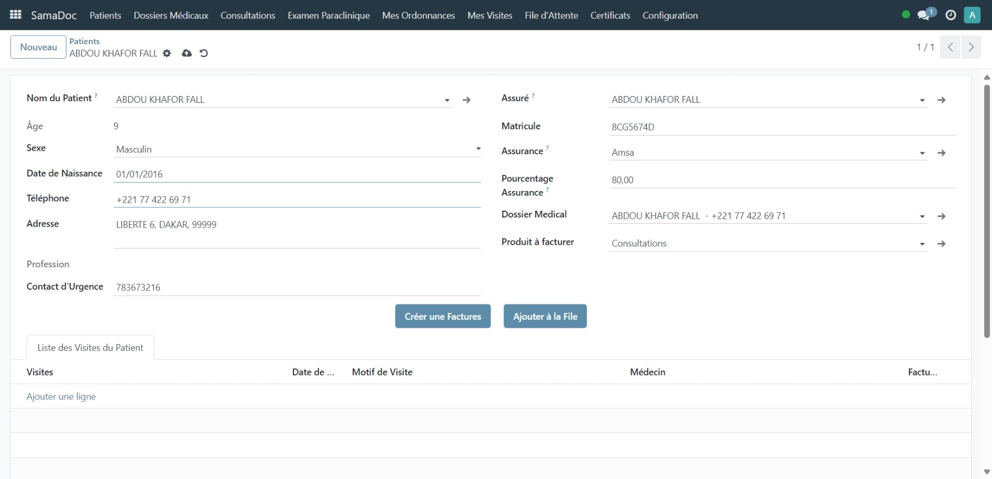Expand the Sexe dropdown

coord(478,149)
